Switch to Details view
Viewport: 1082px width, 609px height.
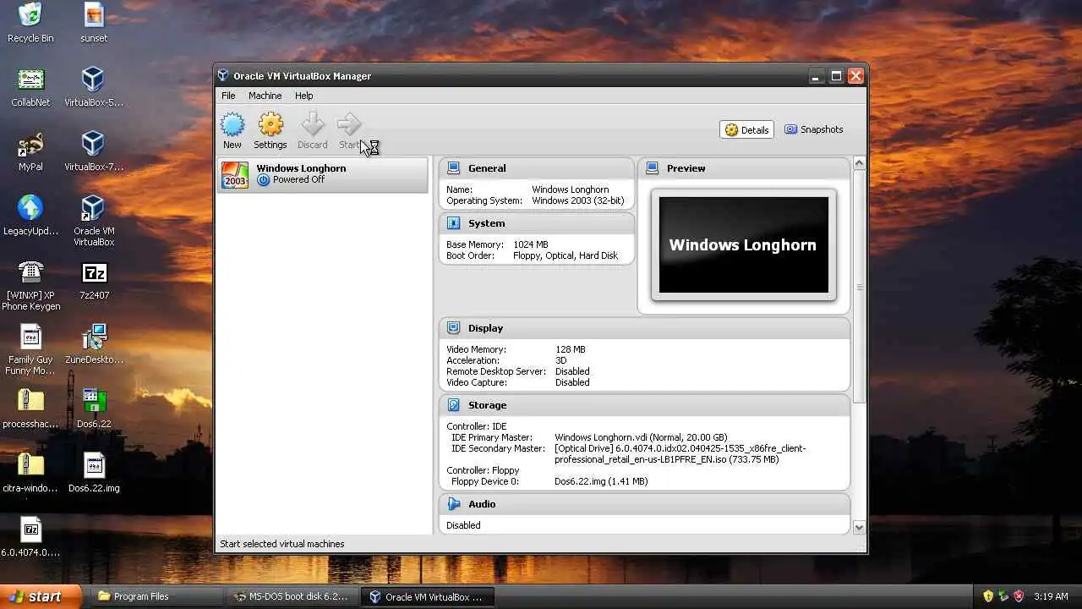pos(746,129)
